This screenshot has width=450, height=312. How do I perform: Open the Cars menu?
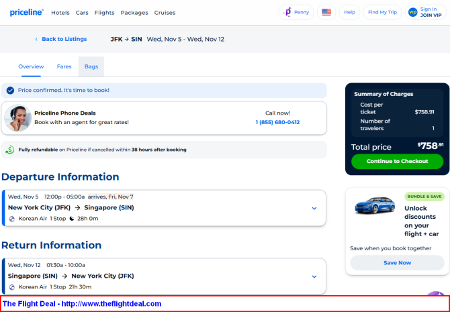click(82, 13)
